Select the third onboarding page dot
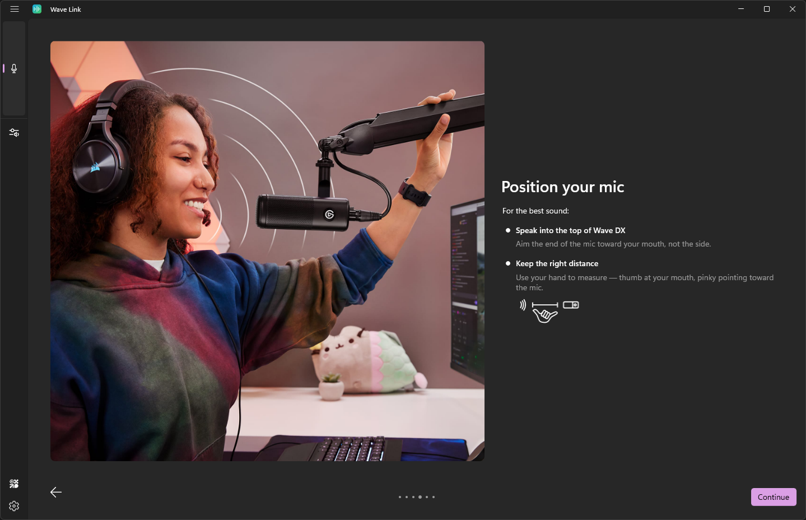 413,497
